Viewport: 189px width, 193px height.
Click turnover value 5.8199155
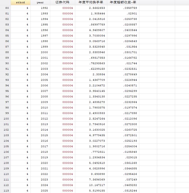(x=91, y=191)
